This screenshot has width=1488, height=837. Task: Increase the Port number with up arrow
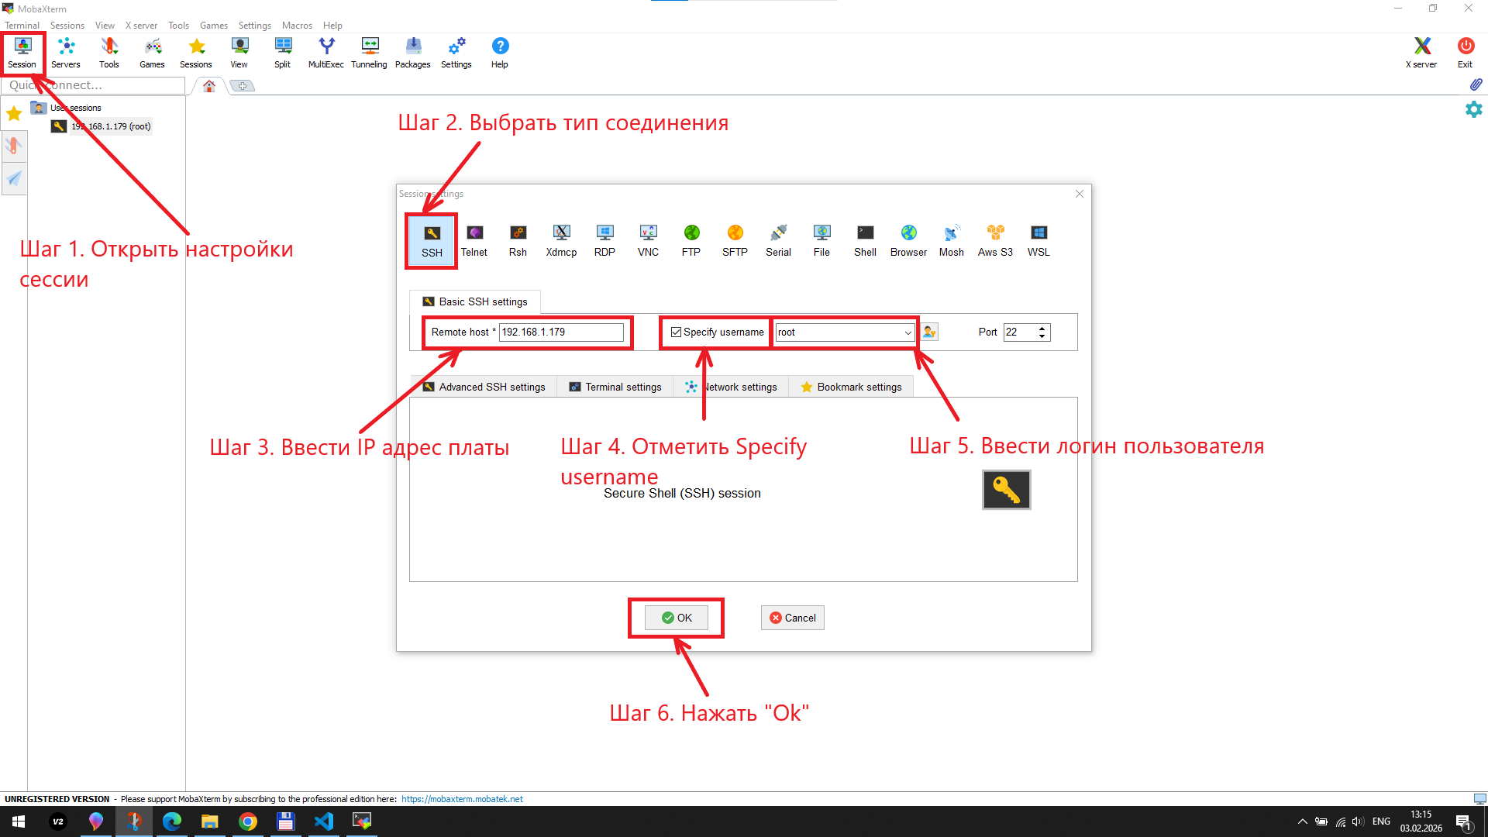[x=1042, y=328]
